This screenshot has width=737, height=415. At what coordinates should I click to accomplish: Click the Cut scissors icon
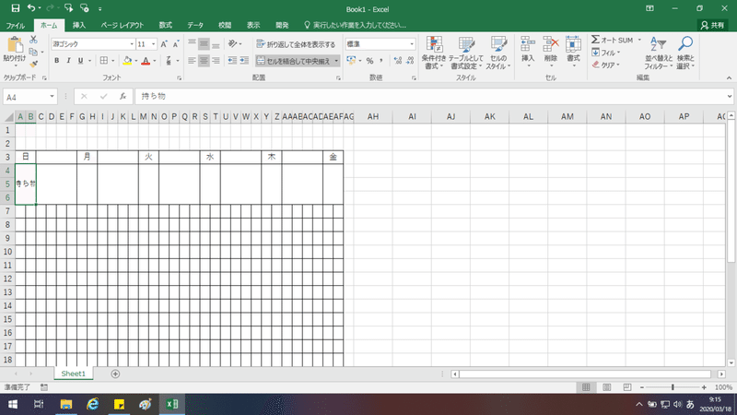[33, 40]
